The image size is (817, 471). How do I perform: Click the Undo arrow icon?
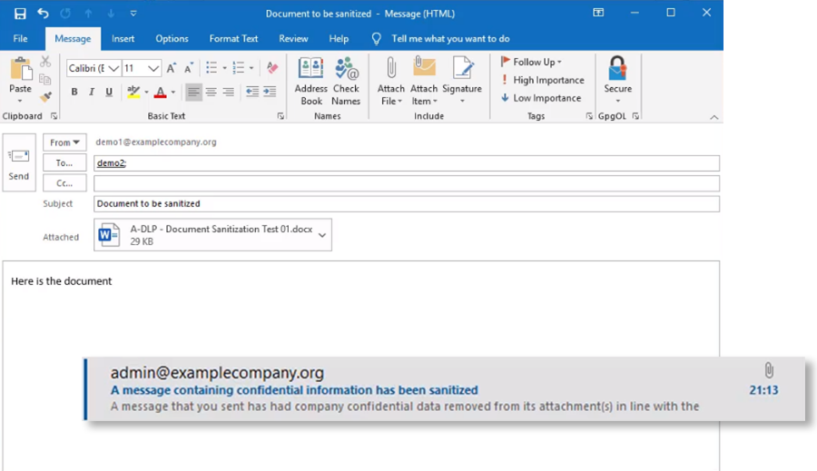pos(43,14)
